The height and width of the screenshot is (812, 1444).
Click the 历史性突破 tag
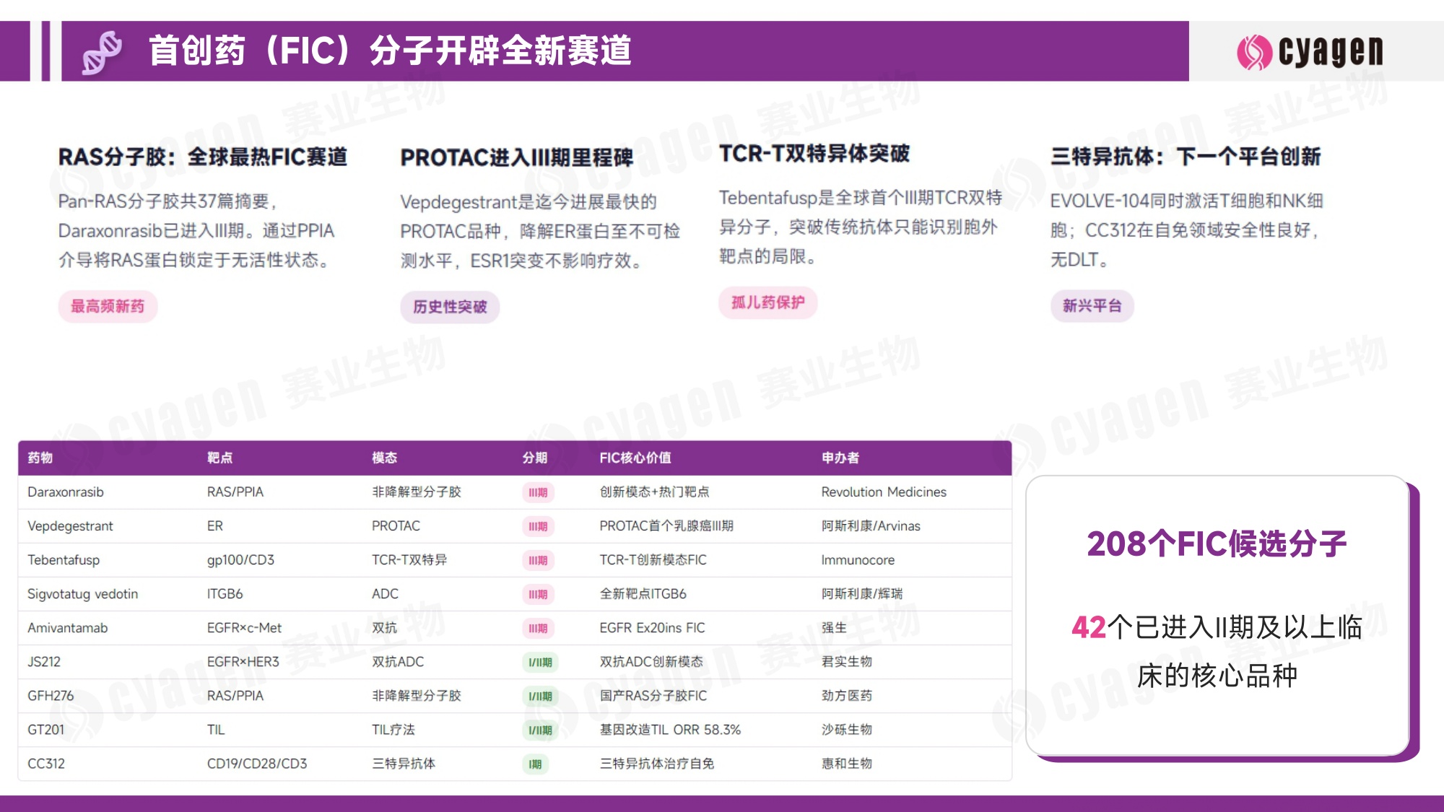click(450, 307)
